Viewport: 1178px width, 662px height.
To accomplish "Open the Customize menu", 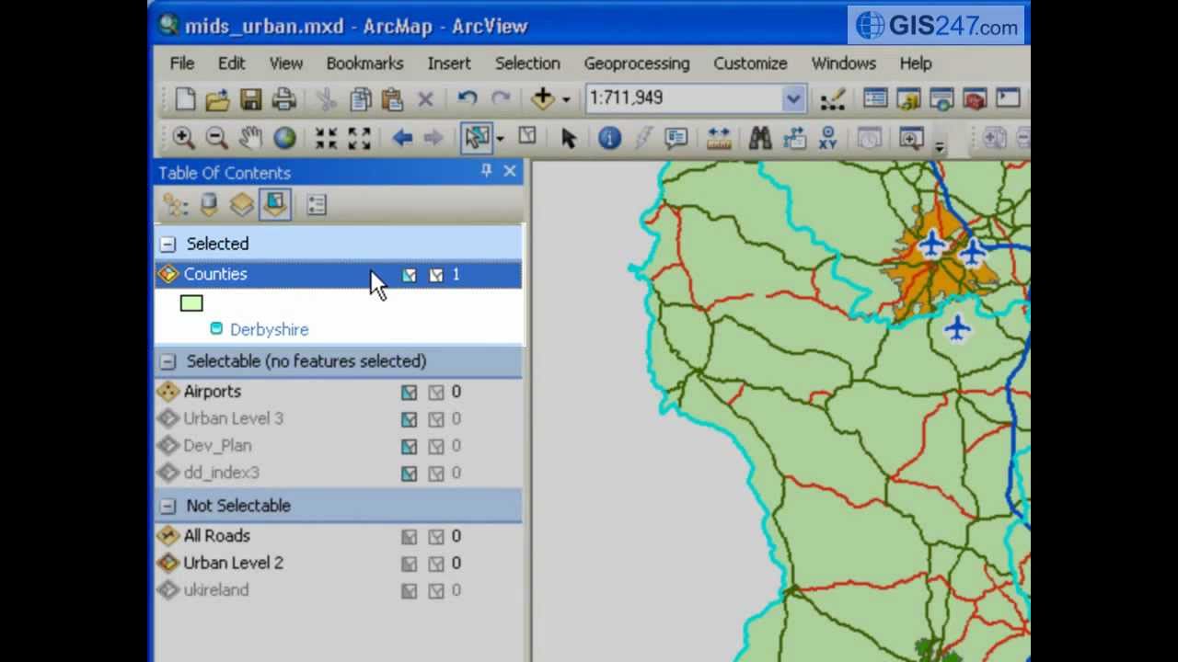I will click(x=750, y=63).
